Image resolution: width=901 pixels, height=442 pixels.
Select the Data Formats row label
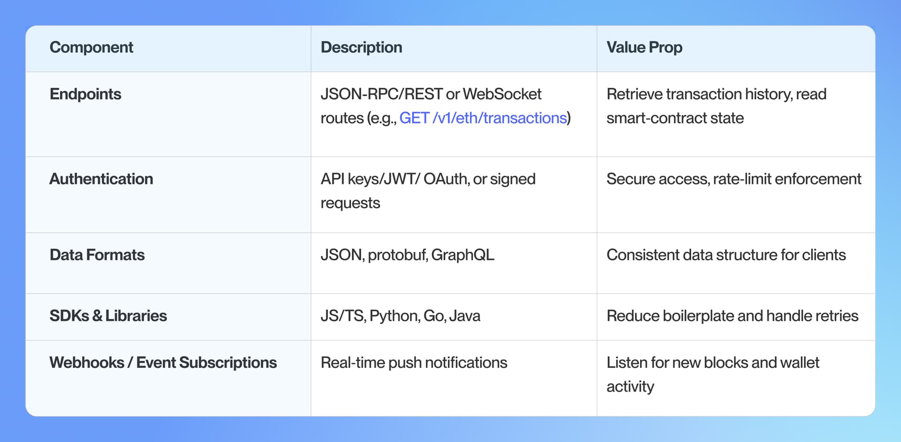click(97, 255)
